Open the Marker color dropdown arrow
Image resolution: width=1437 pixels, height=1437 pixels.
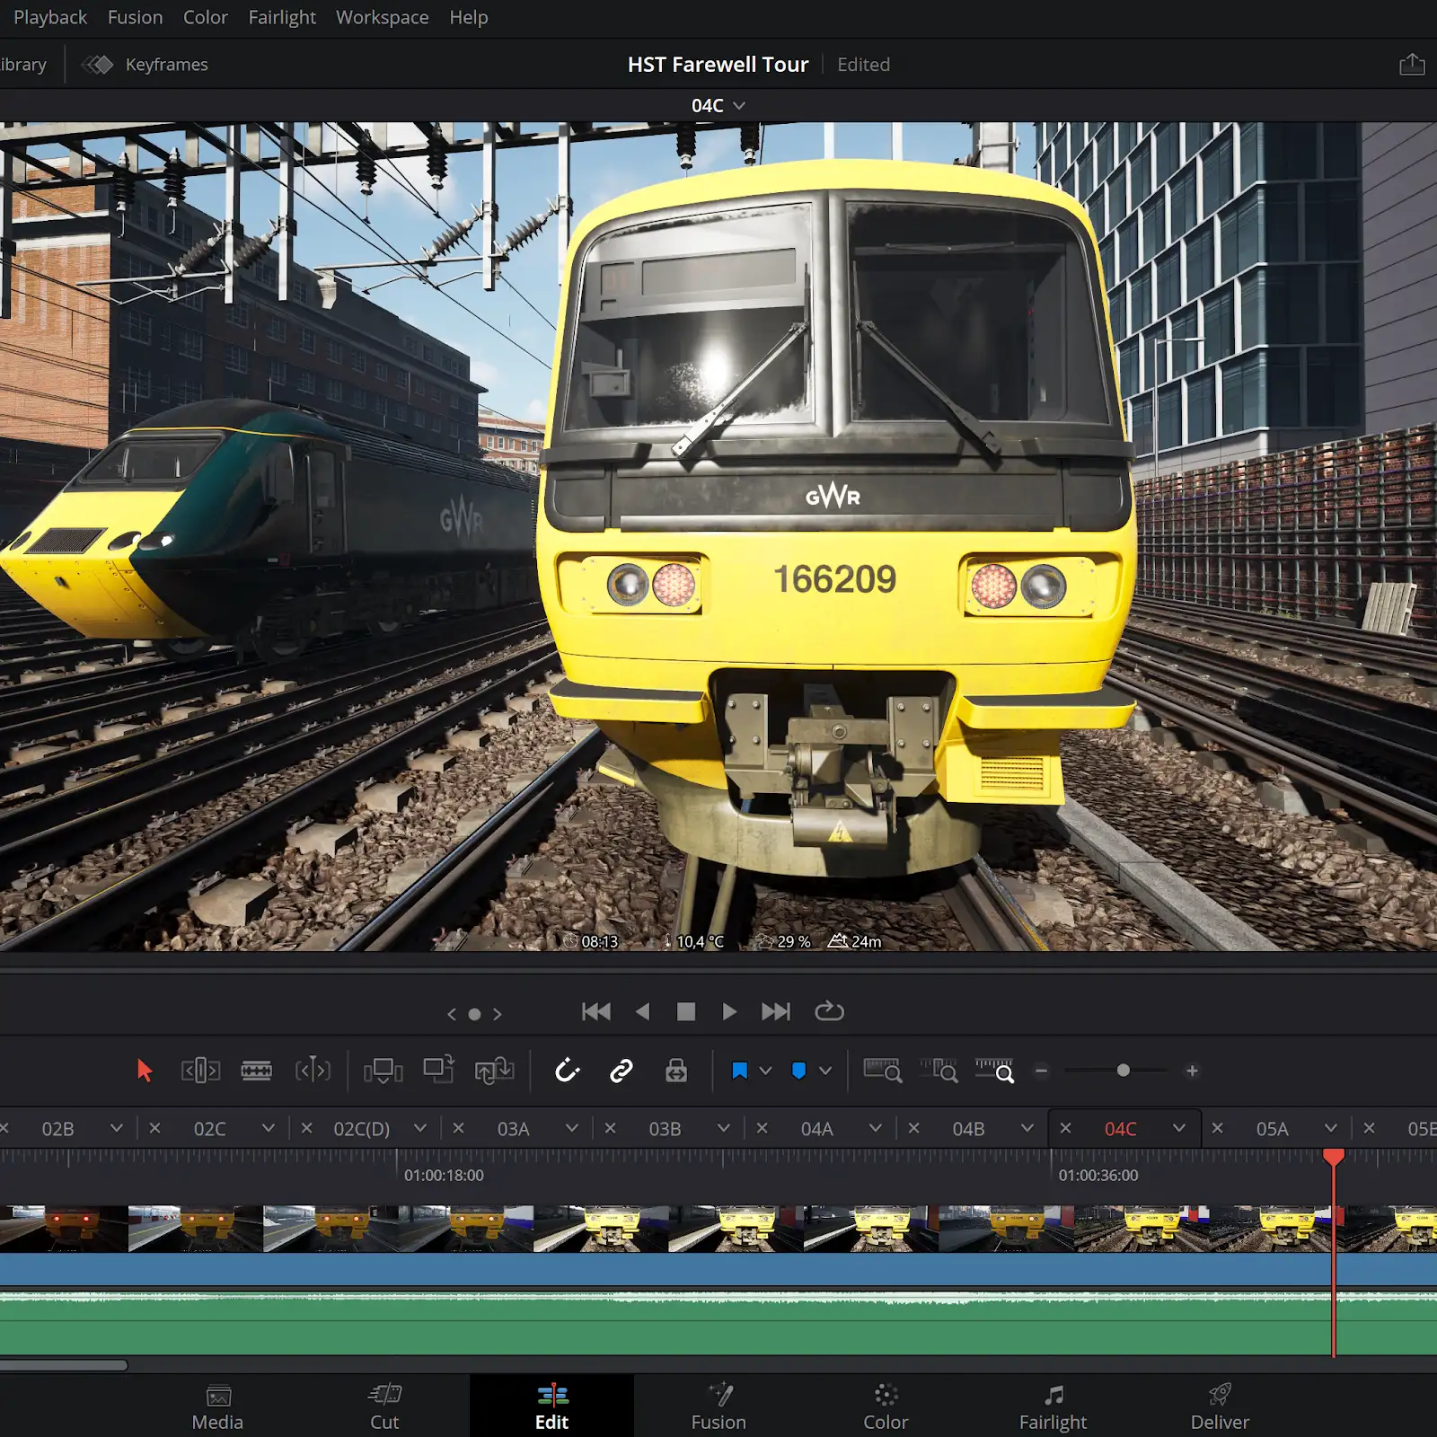(825, 1071)
